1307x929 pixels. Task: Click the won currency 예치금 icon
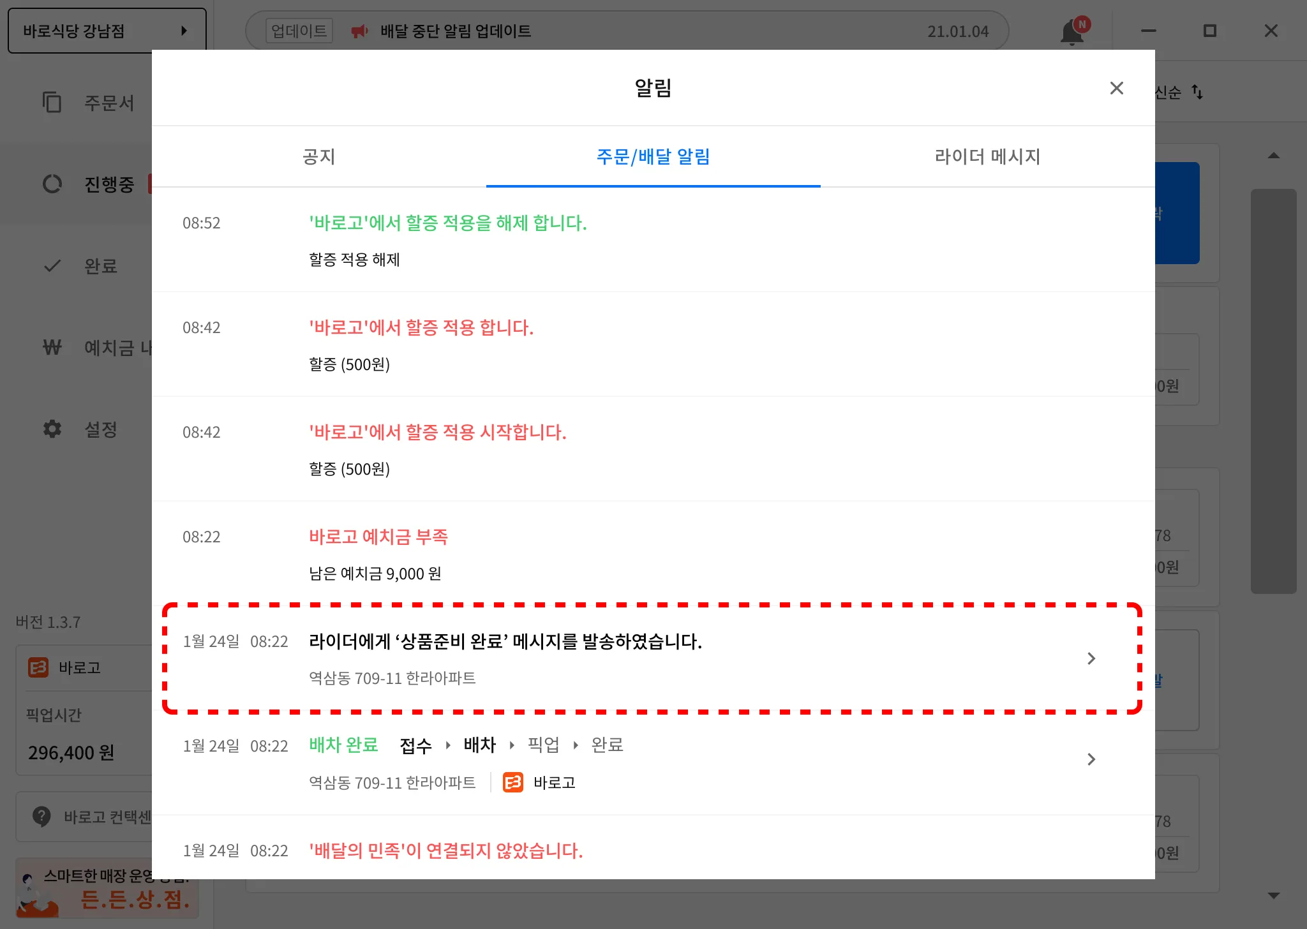[52, 348]
